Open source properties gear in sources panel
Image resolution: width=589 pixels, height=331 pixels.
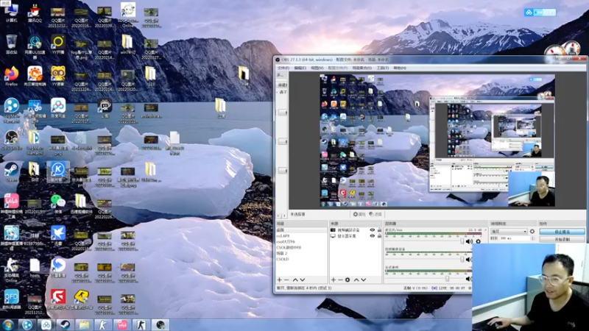(348, 280)
